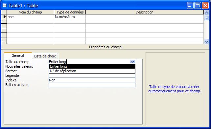
Task: Click the empty field name cell below nom
Action: 31,21
